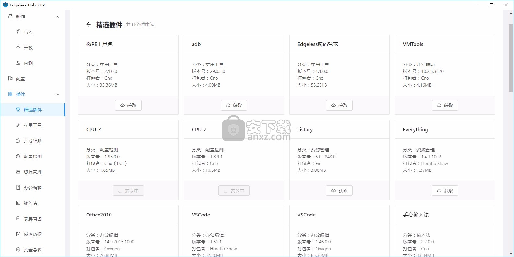
Task: Click 获取 for the Listary plugin
Action: pos(339,191)
